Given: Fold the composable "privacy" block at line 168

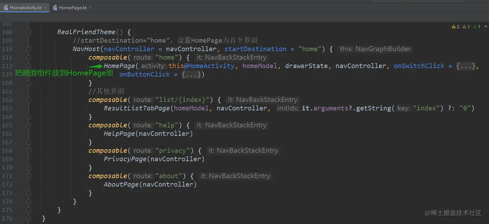Looking at the screenshot, I should pyautogui.click(x=29, y=151).
